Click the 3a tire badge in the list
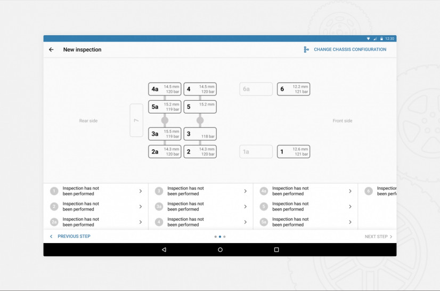 coord(159,206)
